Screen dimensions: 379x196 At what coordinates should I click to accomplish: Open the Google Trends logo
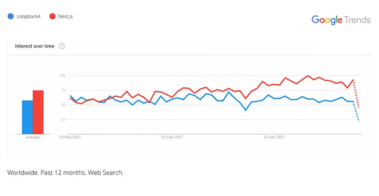[341, 20]
